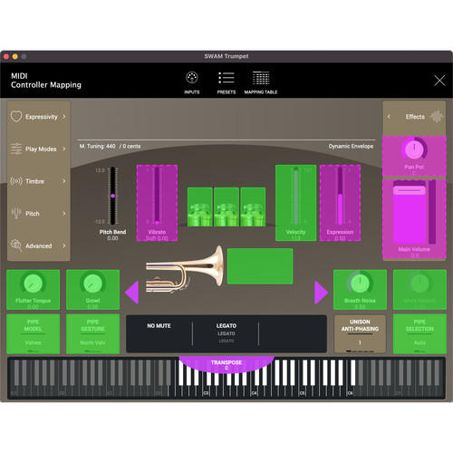Viewport: 453px width, 453px height.
Task: Click the Expression slider
Action: [x=340, y=203]
